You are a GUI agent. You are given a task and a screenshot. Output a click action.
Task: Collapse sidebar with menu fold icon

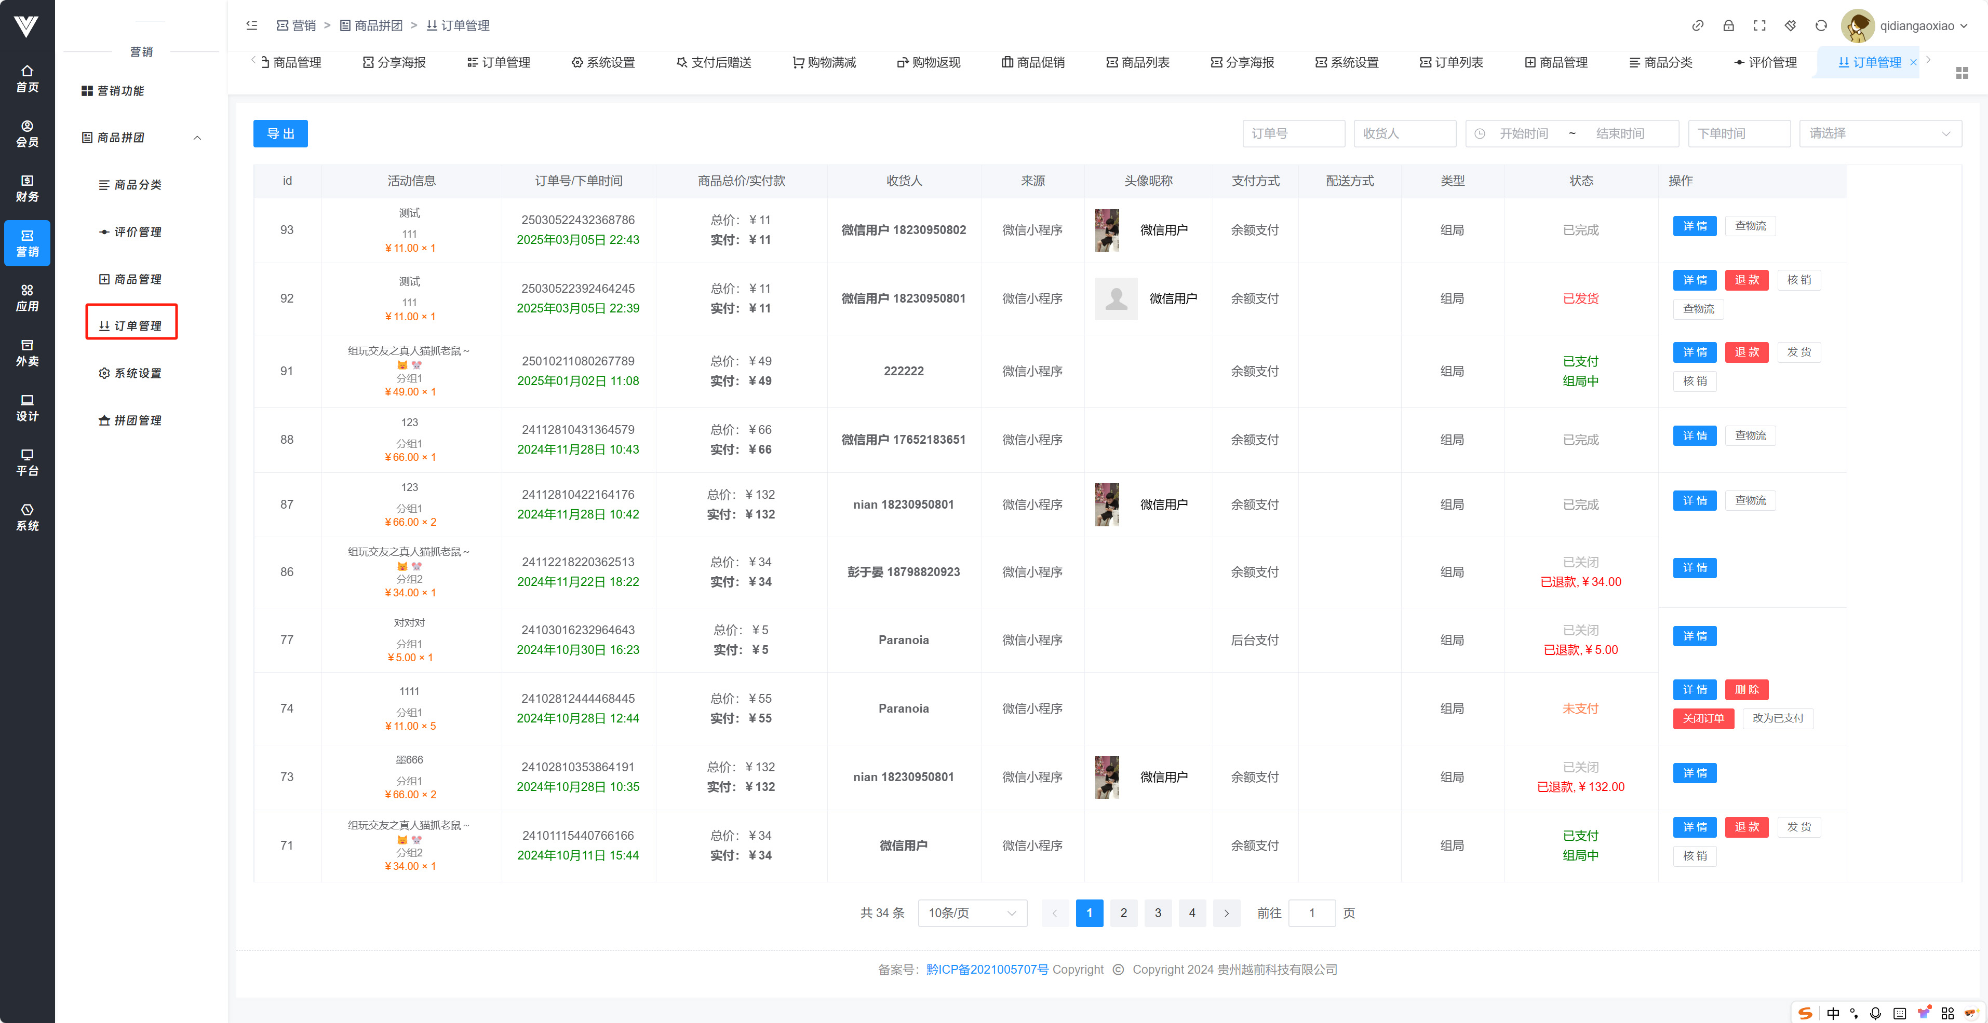pyautogui.click(x=251, y=25)
